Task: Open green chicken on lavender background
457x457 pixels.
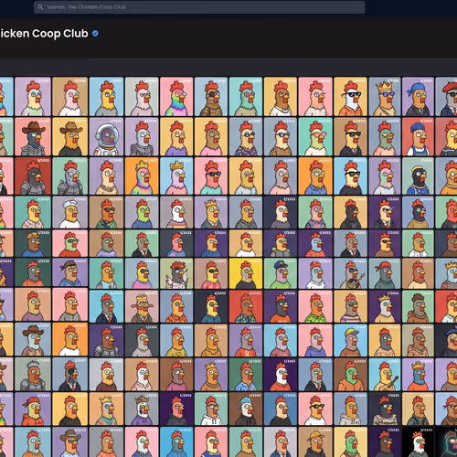Action: (142, 212)
